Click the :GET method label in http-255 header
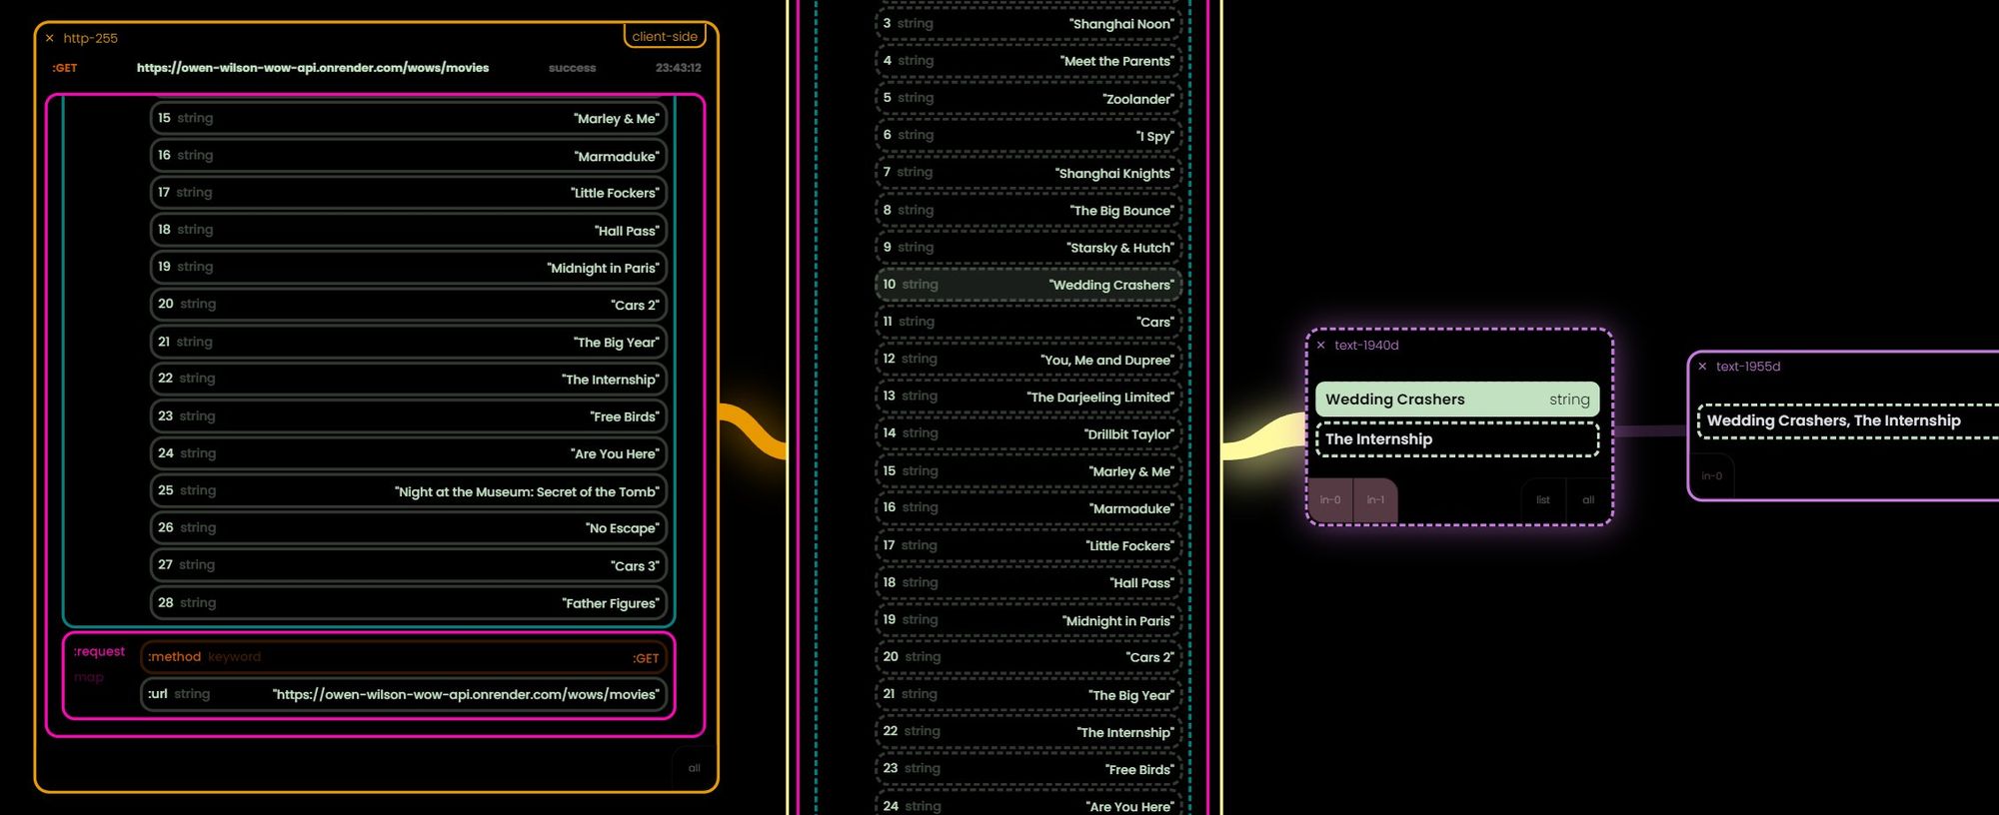Viewport: 1999px width, 815px height. point(65,68)
